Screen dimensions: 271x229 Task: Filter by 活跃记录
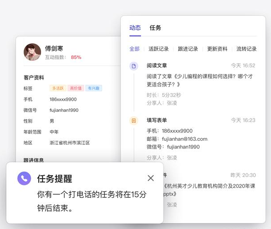coord(158,49)
